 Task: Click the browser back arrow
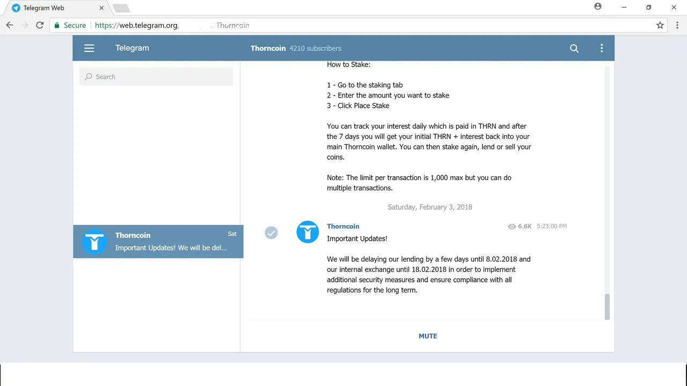(10, 25)
